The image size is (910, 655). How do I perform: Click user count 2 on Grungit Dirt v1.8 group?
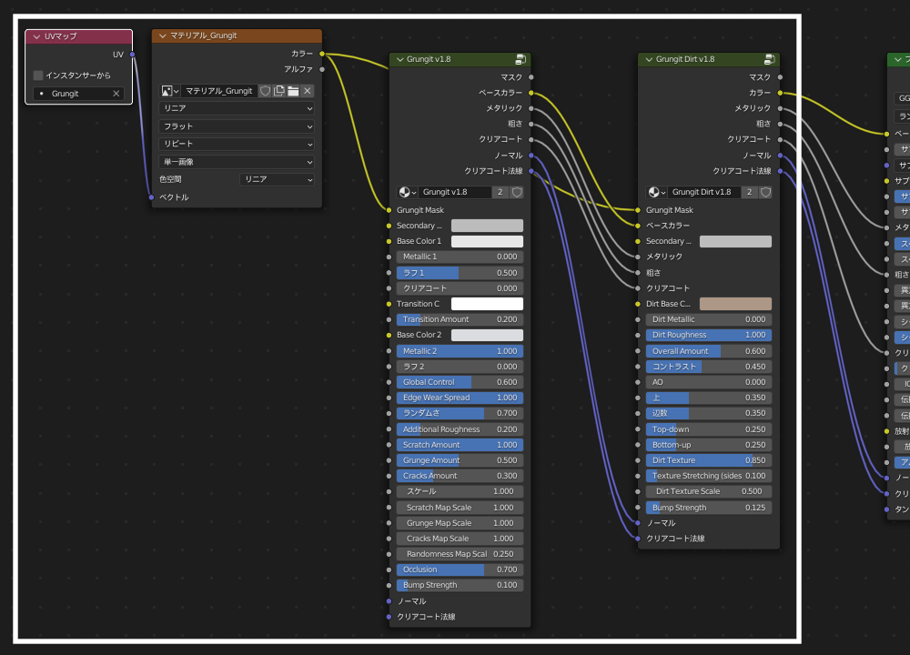coord(749,192)
